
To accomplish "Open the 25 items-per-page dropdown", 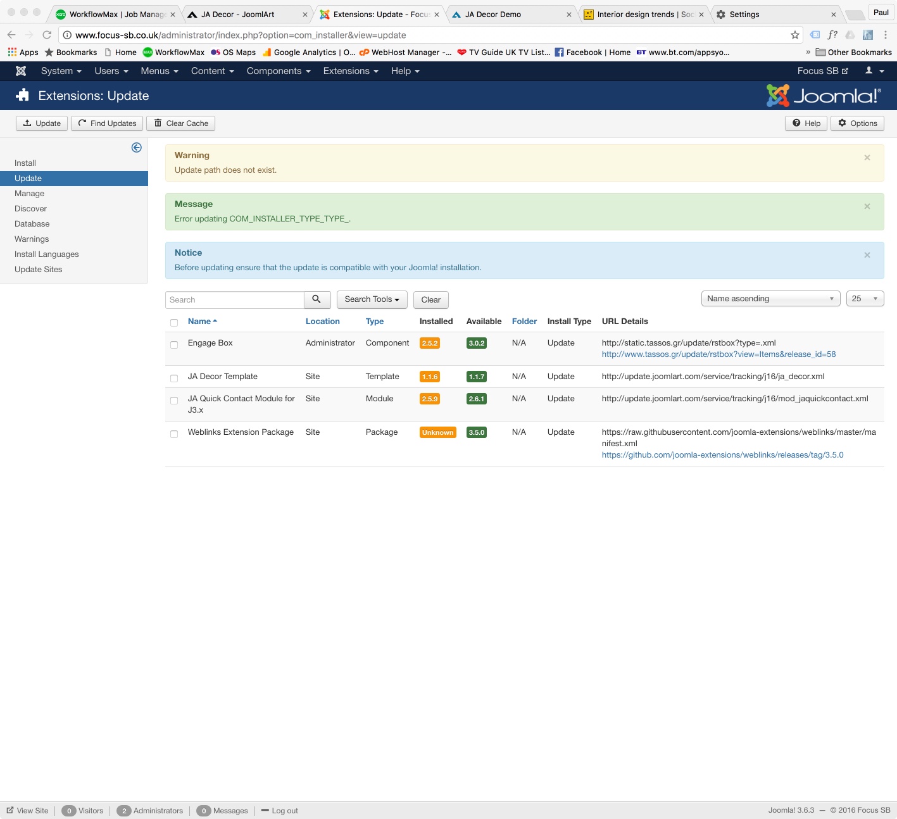I will click(x=864, y=299).
